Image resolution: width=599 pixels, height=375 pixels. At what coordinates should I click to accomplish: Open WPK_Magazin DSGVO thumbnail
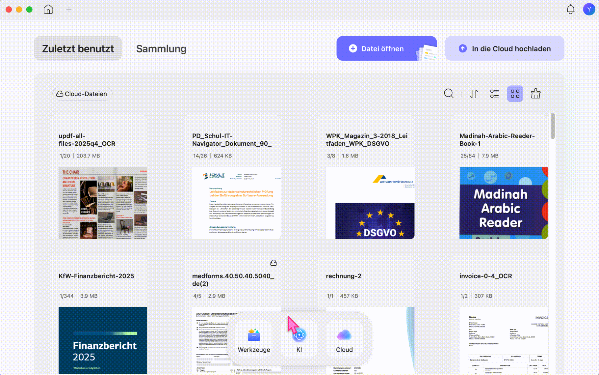click(370, 203)
